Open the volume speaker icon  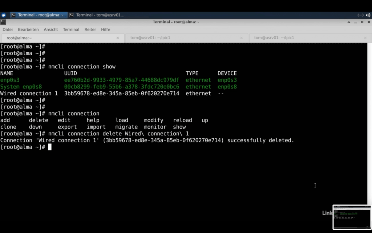[368, 15]
